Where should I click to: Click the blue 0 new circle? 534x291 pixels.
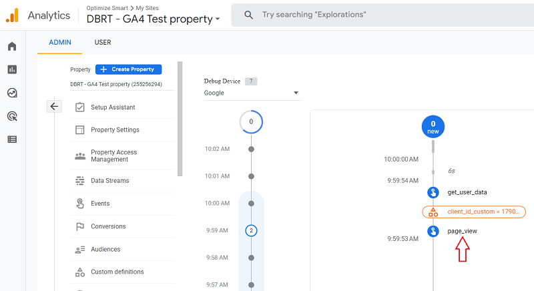tap(433, 127)
